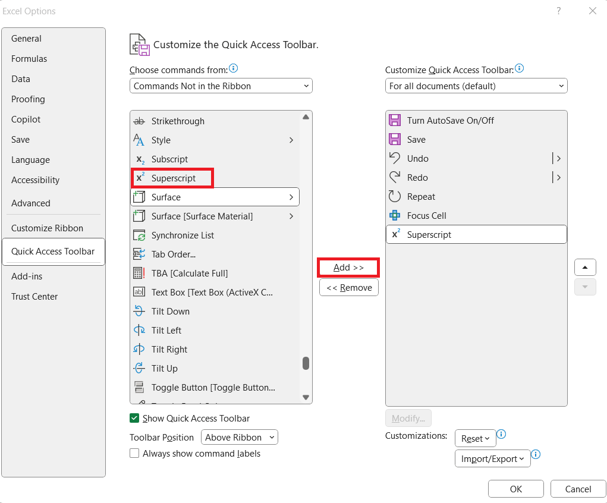The image size is (607, 503).
Task: Select the Toggle Button command icon
Action: click(x=139, y=387)
